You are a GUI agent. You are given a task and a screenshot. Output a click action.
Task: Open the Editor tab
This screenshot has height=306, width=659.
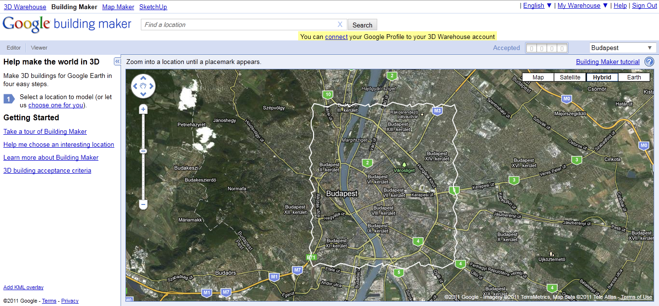pyautogui.click(x=14, y=48)
